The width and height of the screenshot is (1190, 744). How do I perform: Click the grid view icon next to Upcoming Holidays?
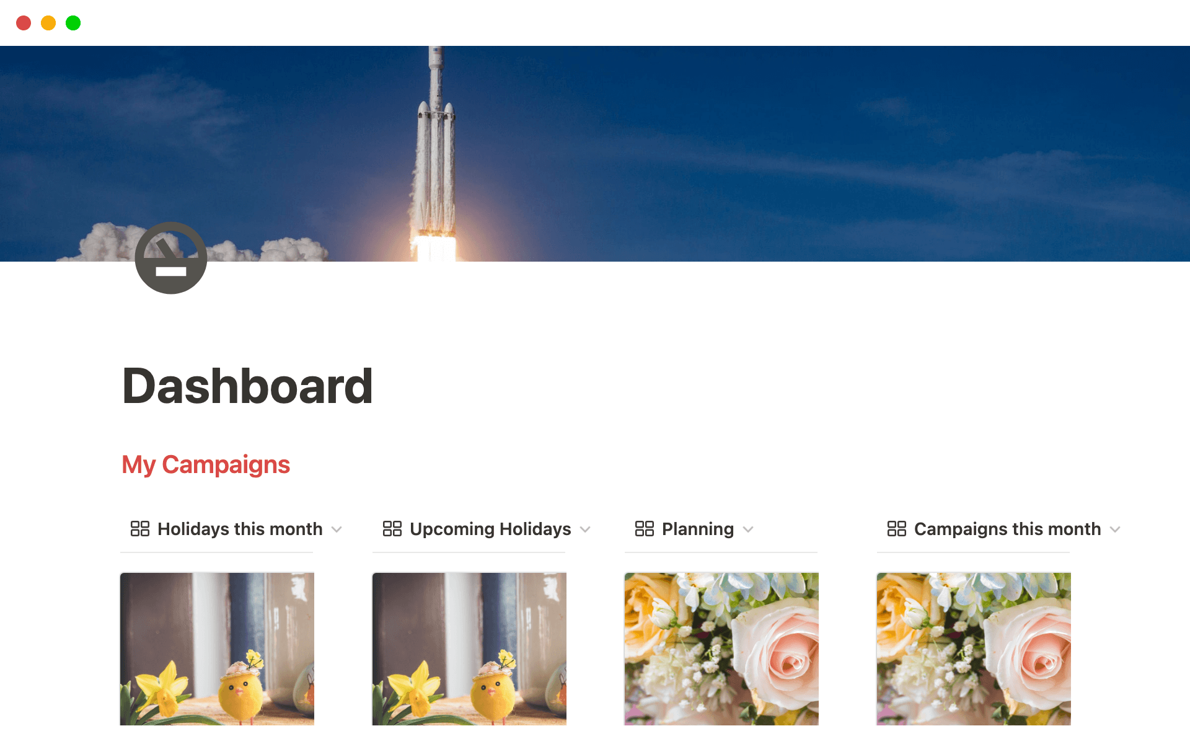coord(392,528)
